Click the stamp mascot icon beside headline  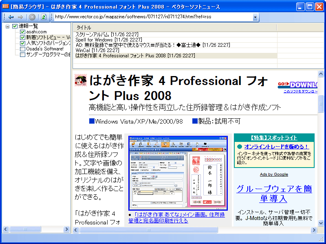[x=81, y=80]
